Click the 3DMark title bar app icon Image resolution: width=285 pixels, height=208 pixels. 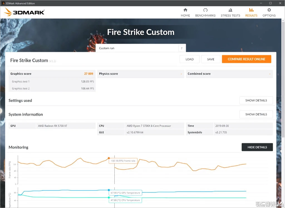coord(3,3)
